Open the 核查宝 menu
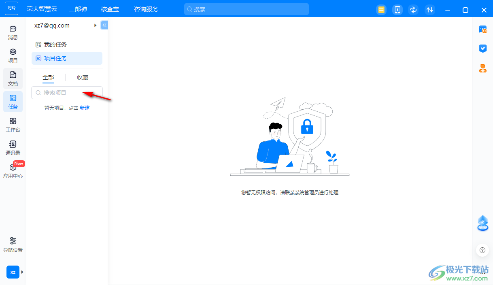 click(x=110, y=9)
